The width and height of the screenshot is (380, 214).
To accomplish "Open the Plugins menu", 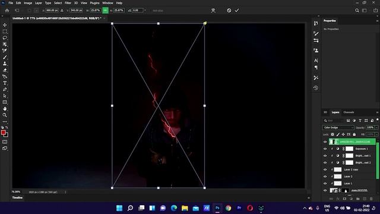I will point(94,3).
